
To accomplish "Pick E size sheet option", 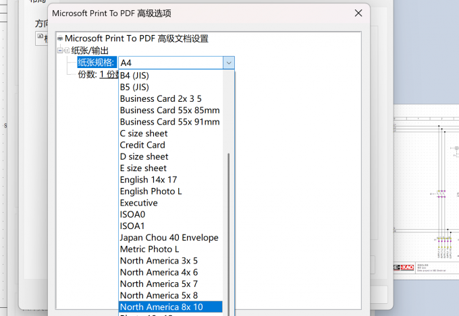I will pyautogui.click(x=171, y=168).
